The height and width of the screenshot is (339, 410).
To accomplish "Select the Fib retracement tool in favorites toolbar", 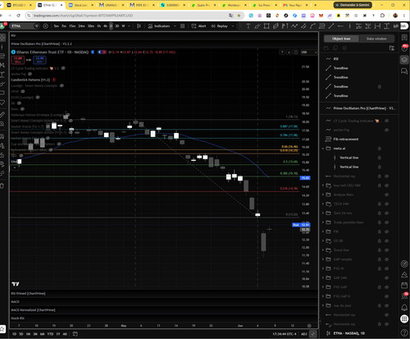I will pos(322,26).
